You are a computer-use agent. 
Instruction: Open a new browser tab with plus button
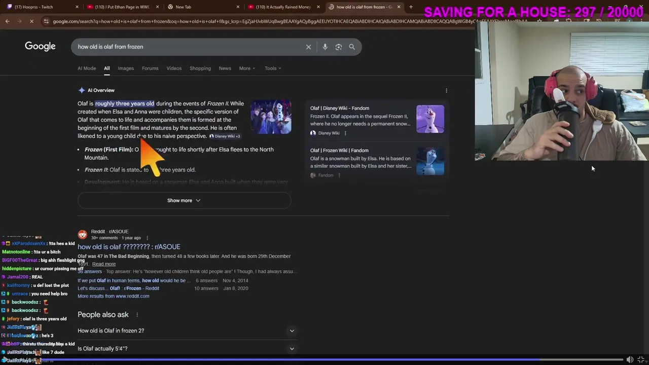click(x=411, y=7)
